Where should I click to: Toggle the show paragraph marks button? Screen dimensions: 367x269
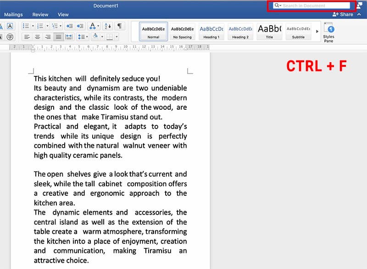tap(119, 26)
